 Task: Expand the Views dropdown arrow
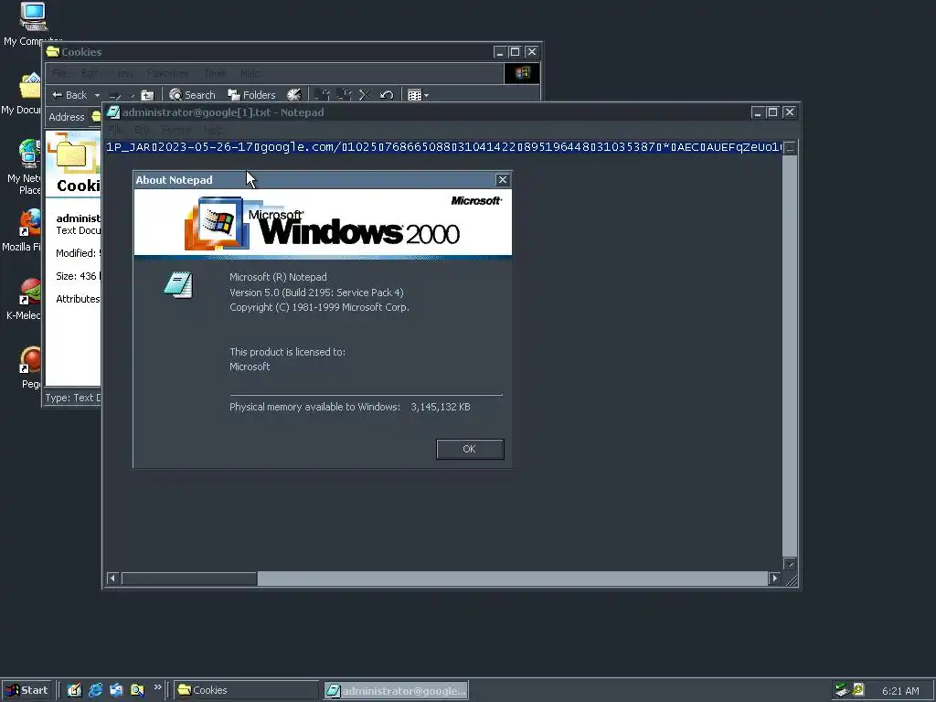(426, 95)
